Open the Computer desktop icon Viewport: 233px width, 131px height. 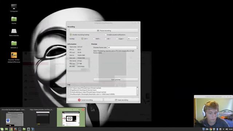click(x=14, y=8)
